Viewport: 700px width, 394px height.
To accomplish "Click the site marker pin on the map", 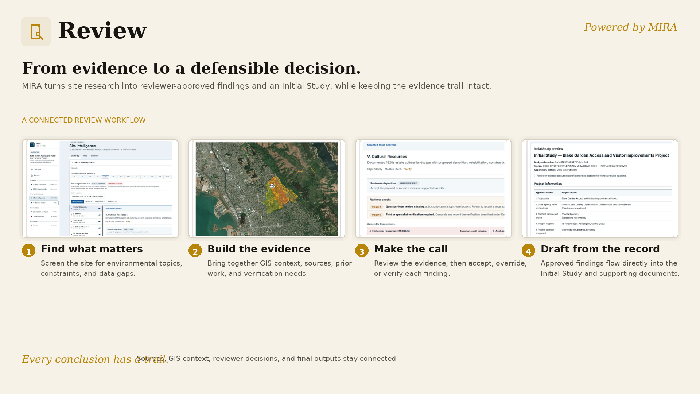I will coord(272,185).
